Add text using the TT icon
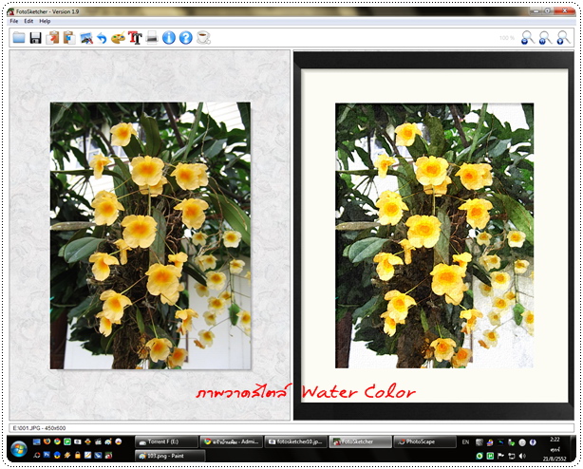The image size is (583, 469). tap(135, 38)
